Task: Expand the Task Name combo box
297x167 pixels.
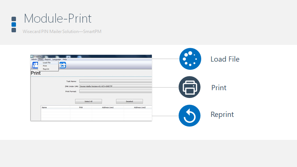Action: (115, 81)
